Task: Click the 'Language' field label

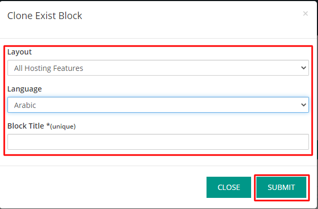Action: [x=24, y=89]
